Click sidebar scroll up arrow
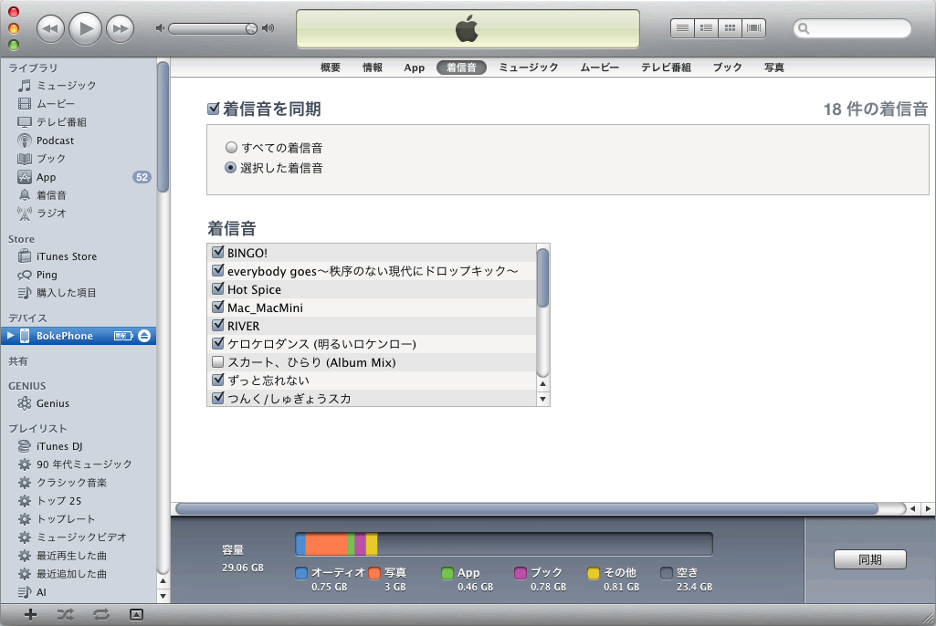The height and width of the screenshot is (626, 936). (x=163, y=580)
